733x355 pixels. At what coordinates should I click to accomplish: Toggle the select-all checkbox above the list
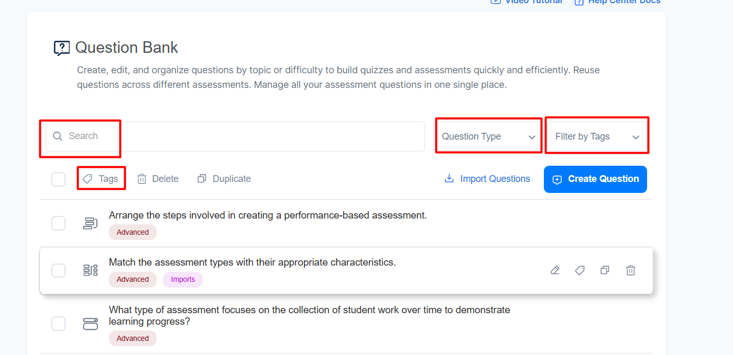58,179
